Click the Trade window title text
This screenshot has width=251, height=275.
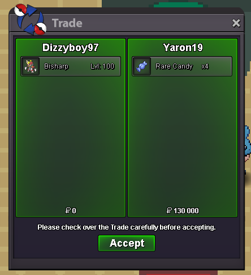tap(67, 23)
